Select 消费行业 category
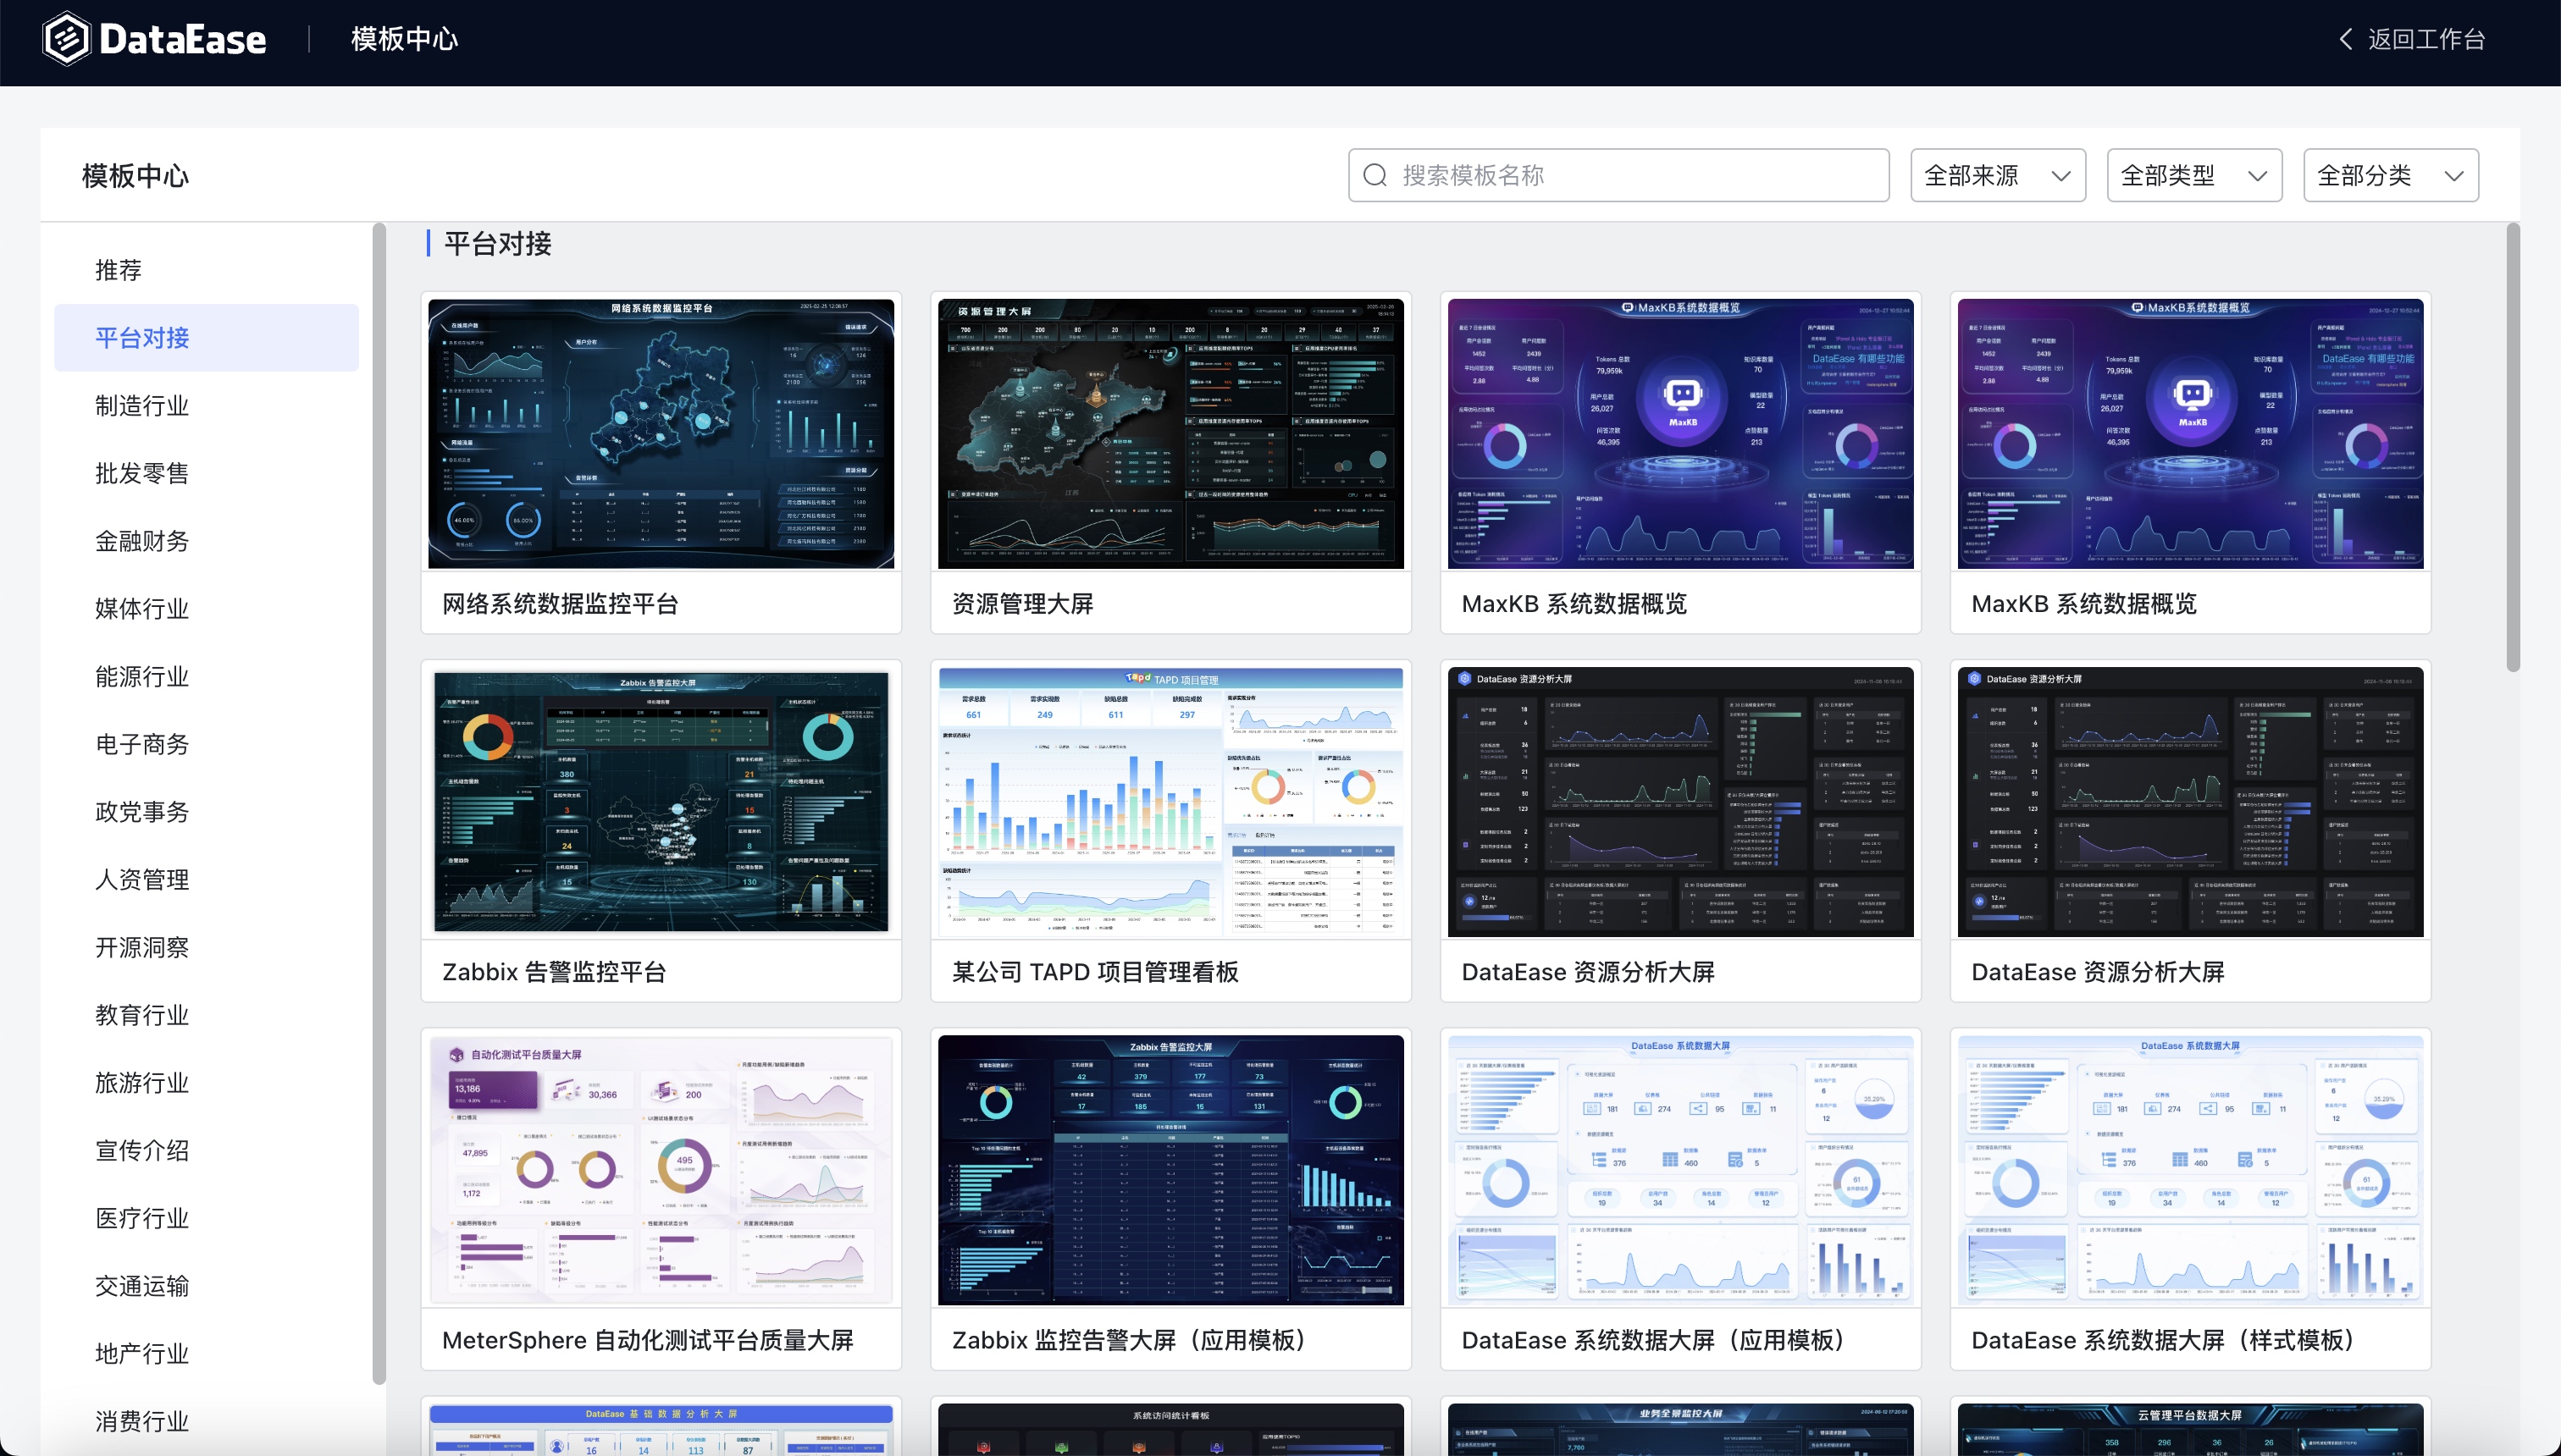 click(x=206, y=1422)
